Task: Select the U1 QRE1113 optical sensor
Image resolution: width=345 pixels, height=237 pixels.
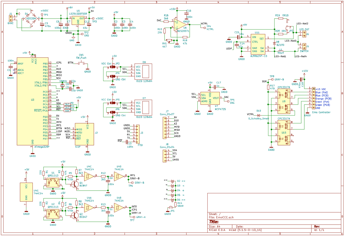Action: click(53, 183)
